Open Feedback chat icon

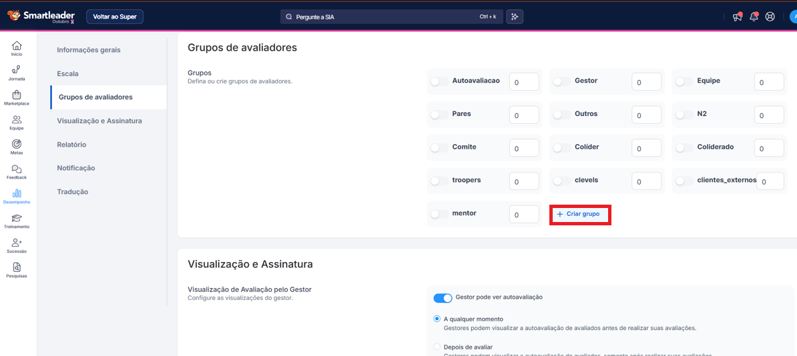(x=17, y=171)
